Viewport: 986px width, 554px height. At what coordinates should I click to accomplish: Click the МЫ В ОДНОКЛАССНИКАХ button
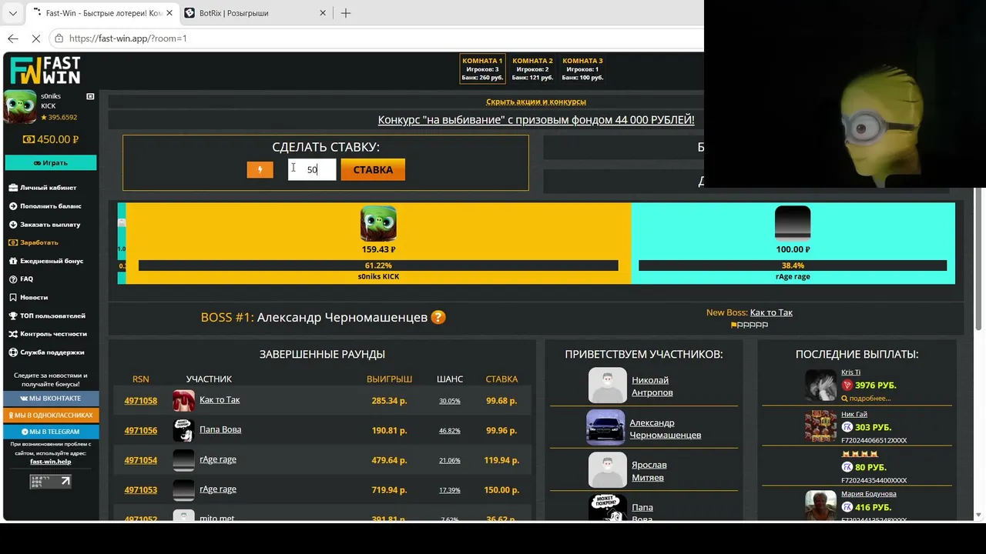point(51,415)
